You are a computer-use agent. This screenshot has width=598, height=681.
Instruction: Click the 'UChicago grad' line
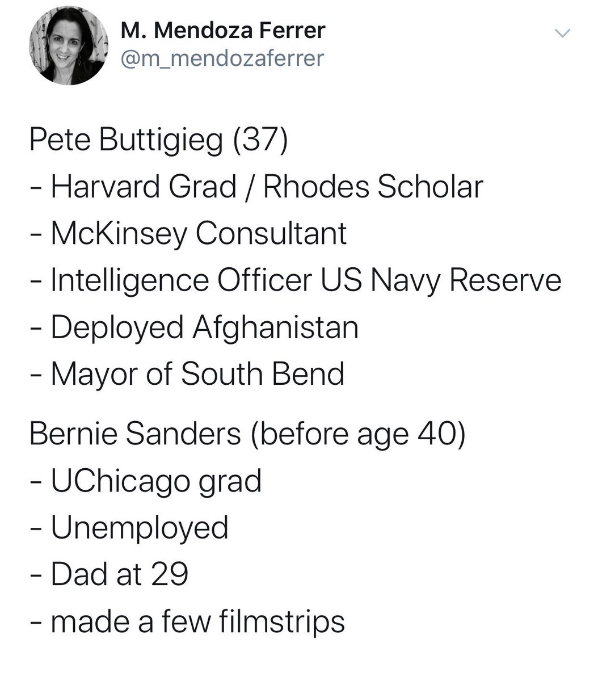(x=157, y=481)
